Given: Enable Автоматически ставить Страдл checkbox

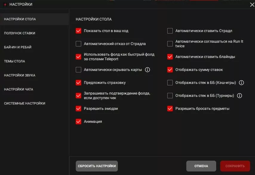Looking at the screenshot, I should pyautogui.click(x=170, y=31).
